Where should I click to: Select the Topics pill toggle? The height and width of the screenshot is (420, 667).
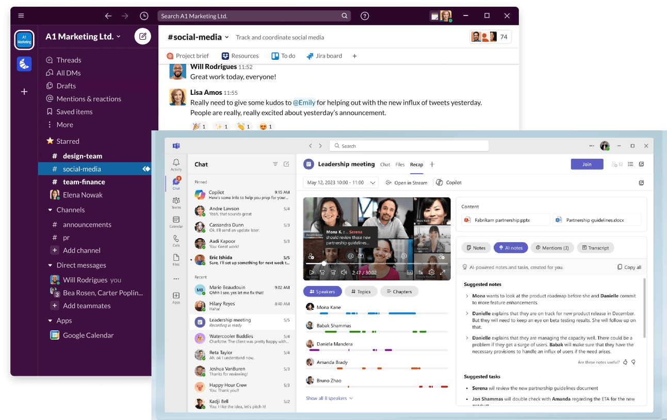pyautogui.click(x=361, y=292)
